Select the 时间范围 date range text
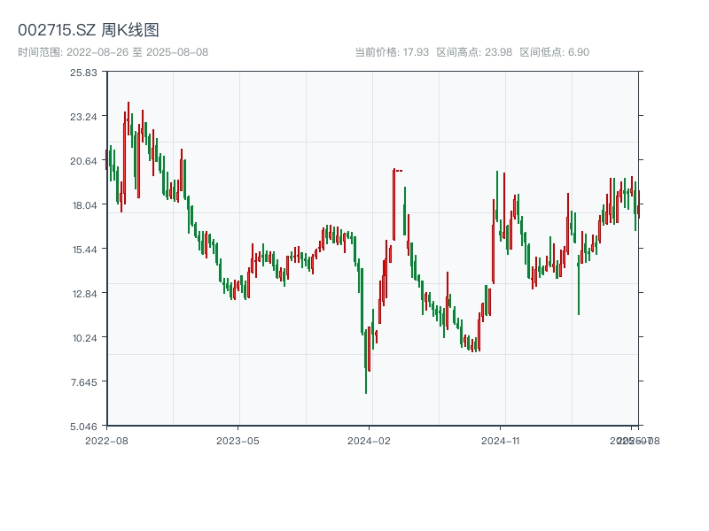The width and height of the screenshot is (709, 531). coord(113,52)
